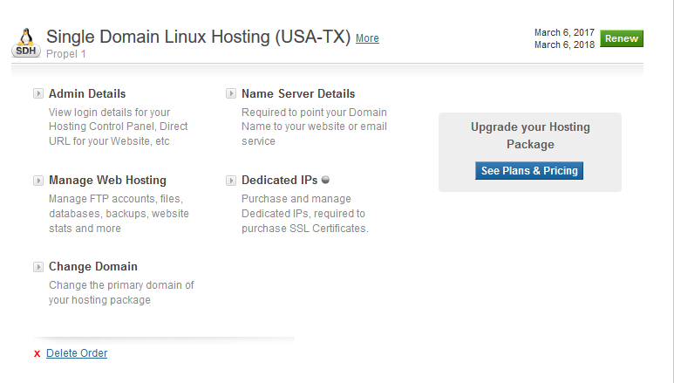Click the SDH Linux penguin icon
This screenshot has width=674, height=383.
pyautogui.click(x=26, y=43)
